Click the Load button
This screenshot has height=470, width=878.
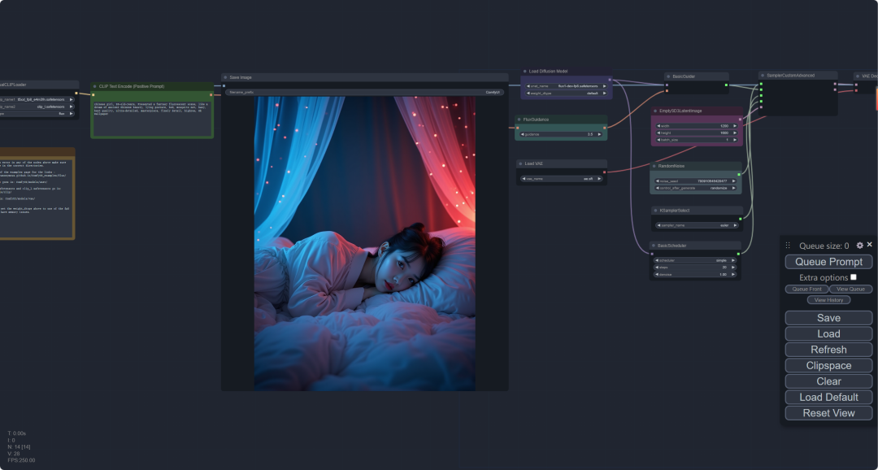coord(828,334)
